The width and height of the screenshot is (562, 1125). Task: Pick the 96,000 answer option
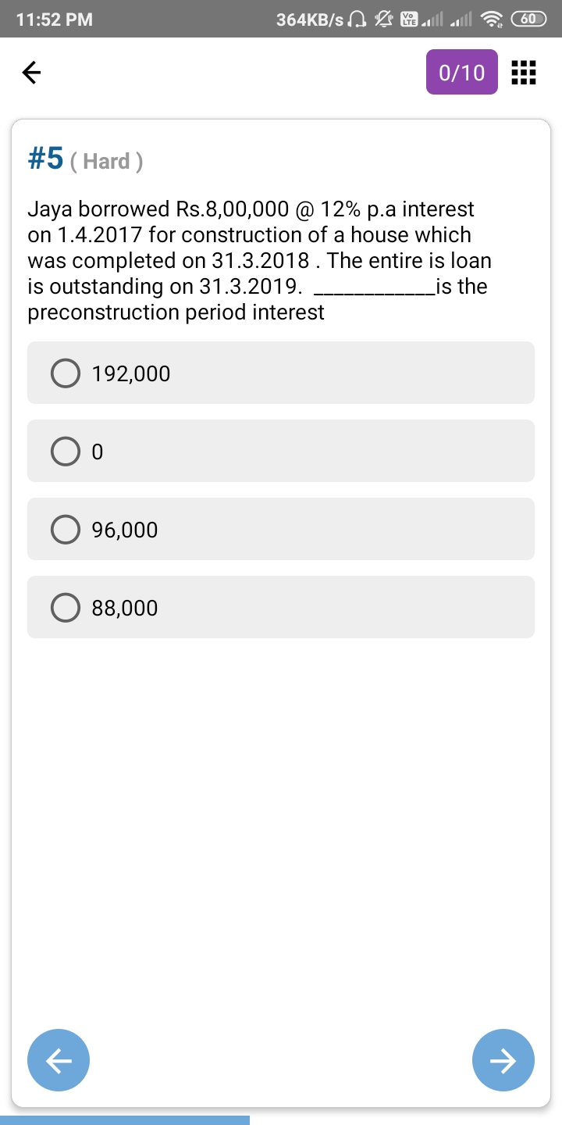click(281, 529)
